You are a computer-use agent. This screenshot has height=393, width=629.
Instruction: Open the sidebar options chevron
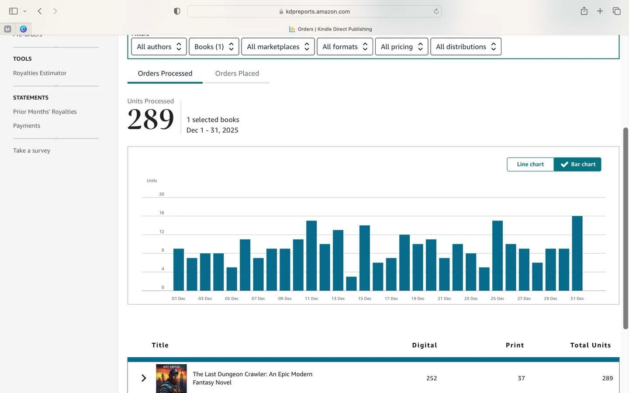[x=25, y=11]
